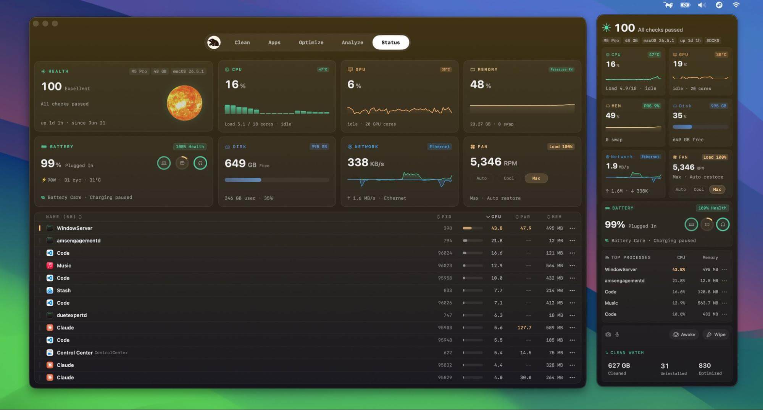The height and width of the screenshot is (410, 763).
Task: Click the volume speaker icon in menu bar
Action: [702, 5]
